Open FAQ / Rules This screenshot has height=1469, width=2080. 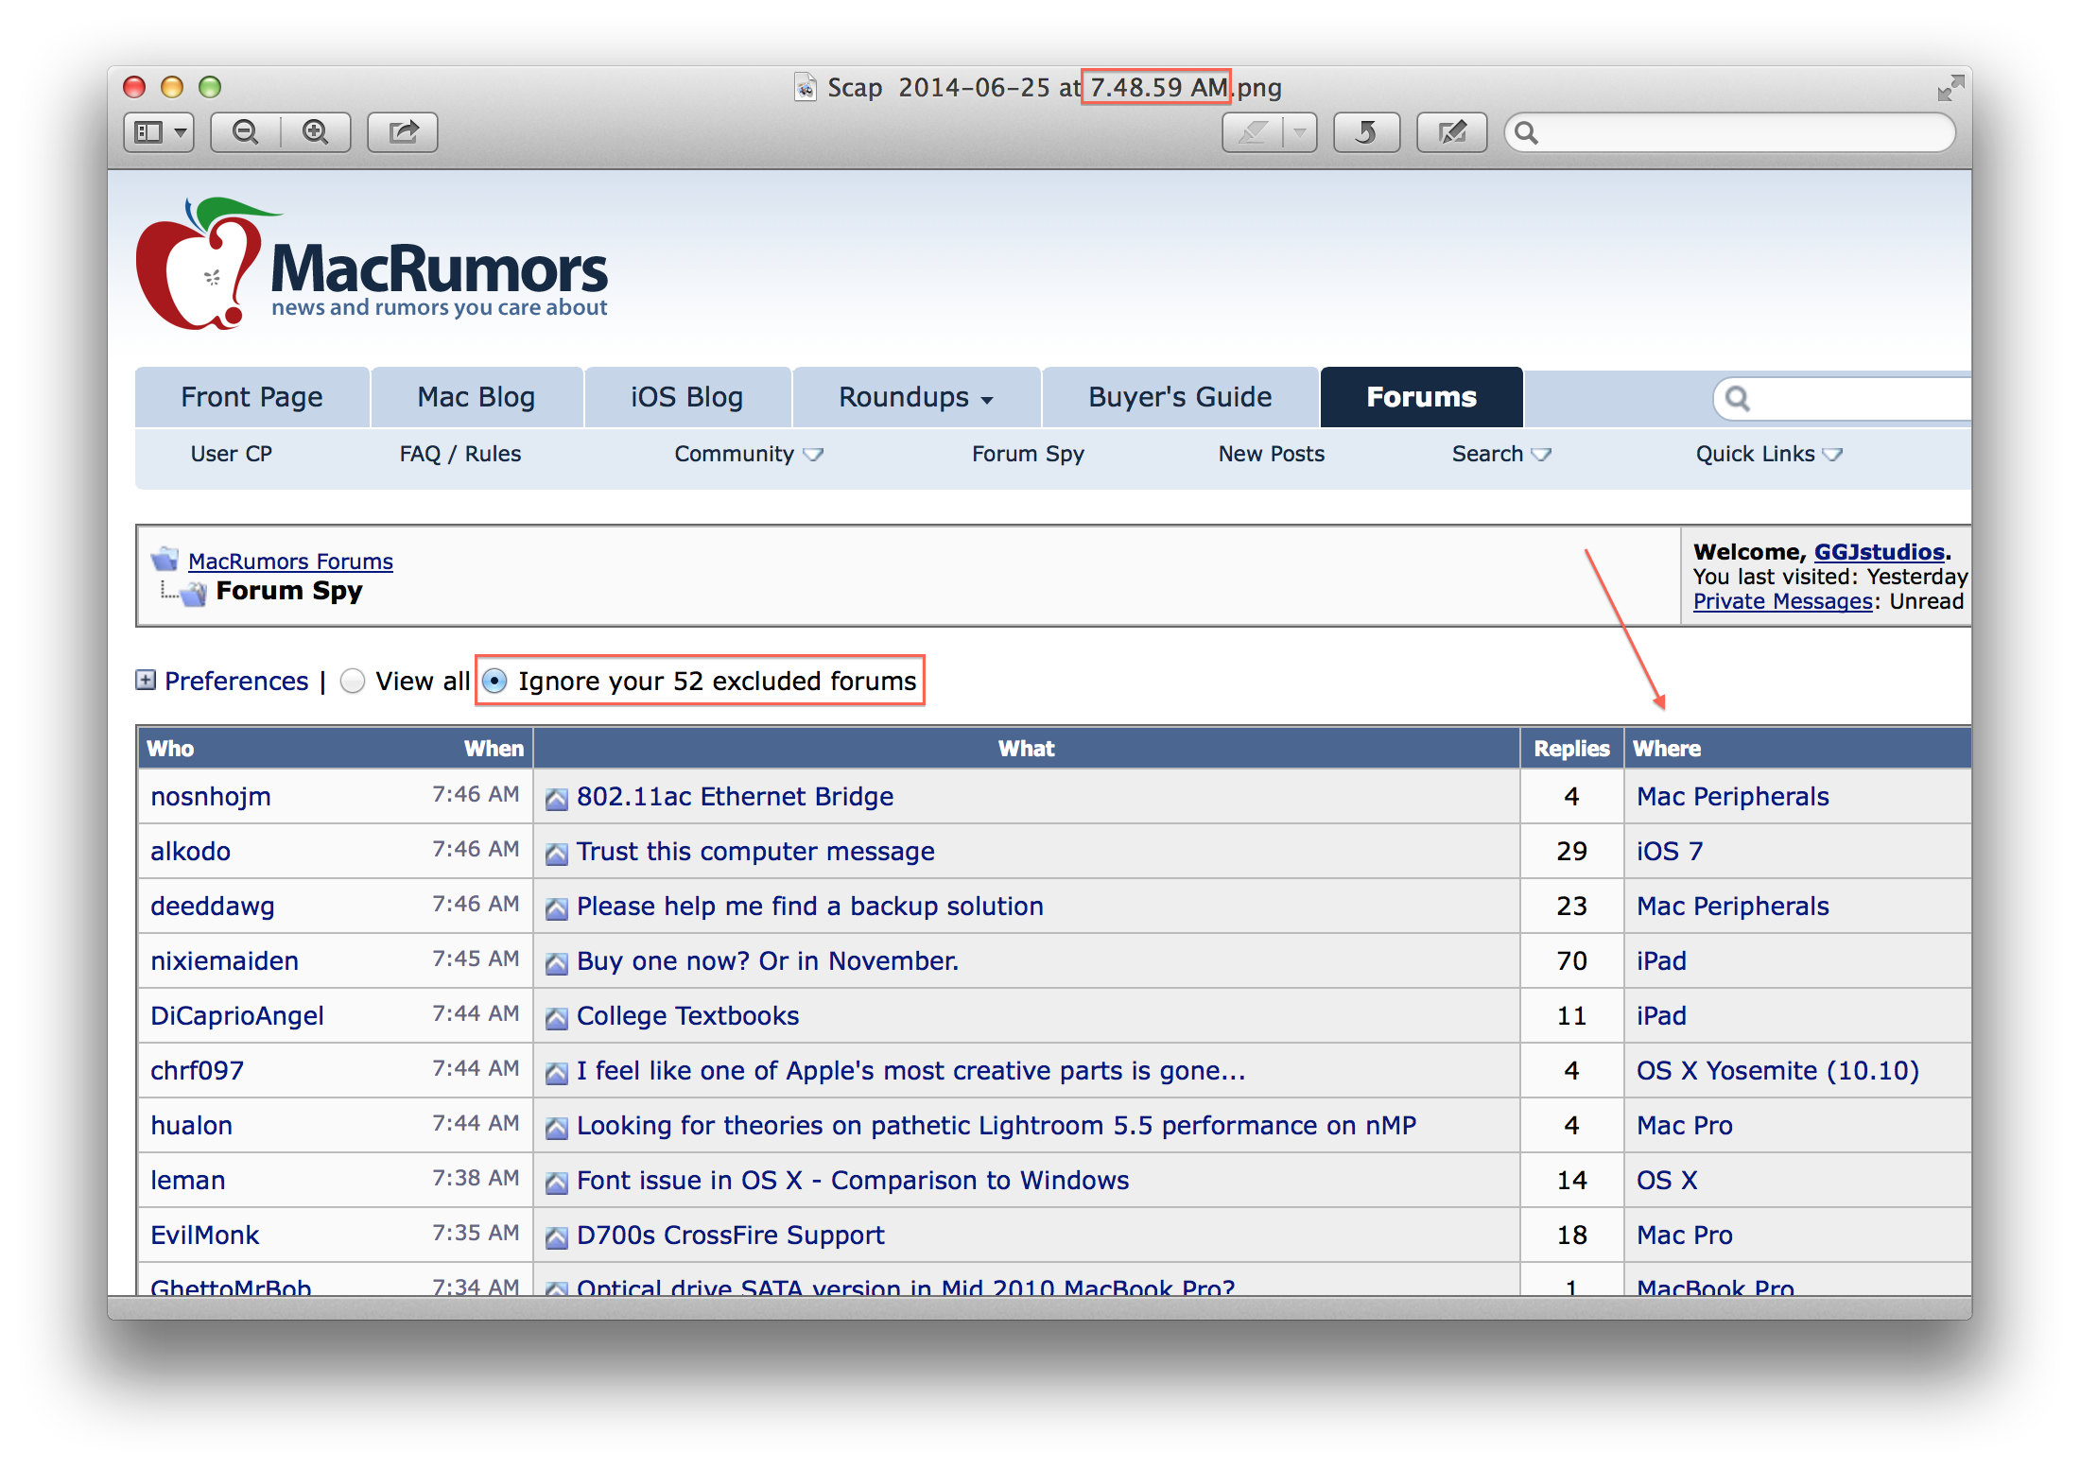pyautogui.click(x=460, y=454)
